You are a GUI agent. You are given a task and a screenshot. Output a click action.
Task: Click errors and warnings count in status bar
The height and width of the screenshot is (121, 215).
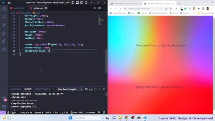(x=11, y=113)
